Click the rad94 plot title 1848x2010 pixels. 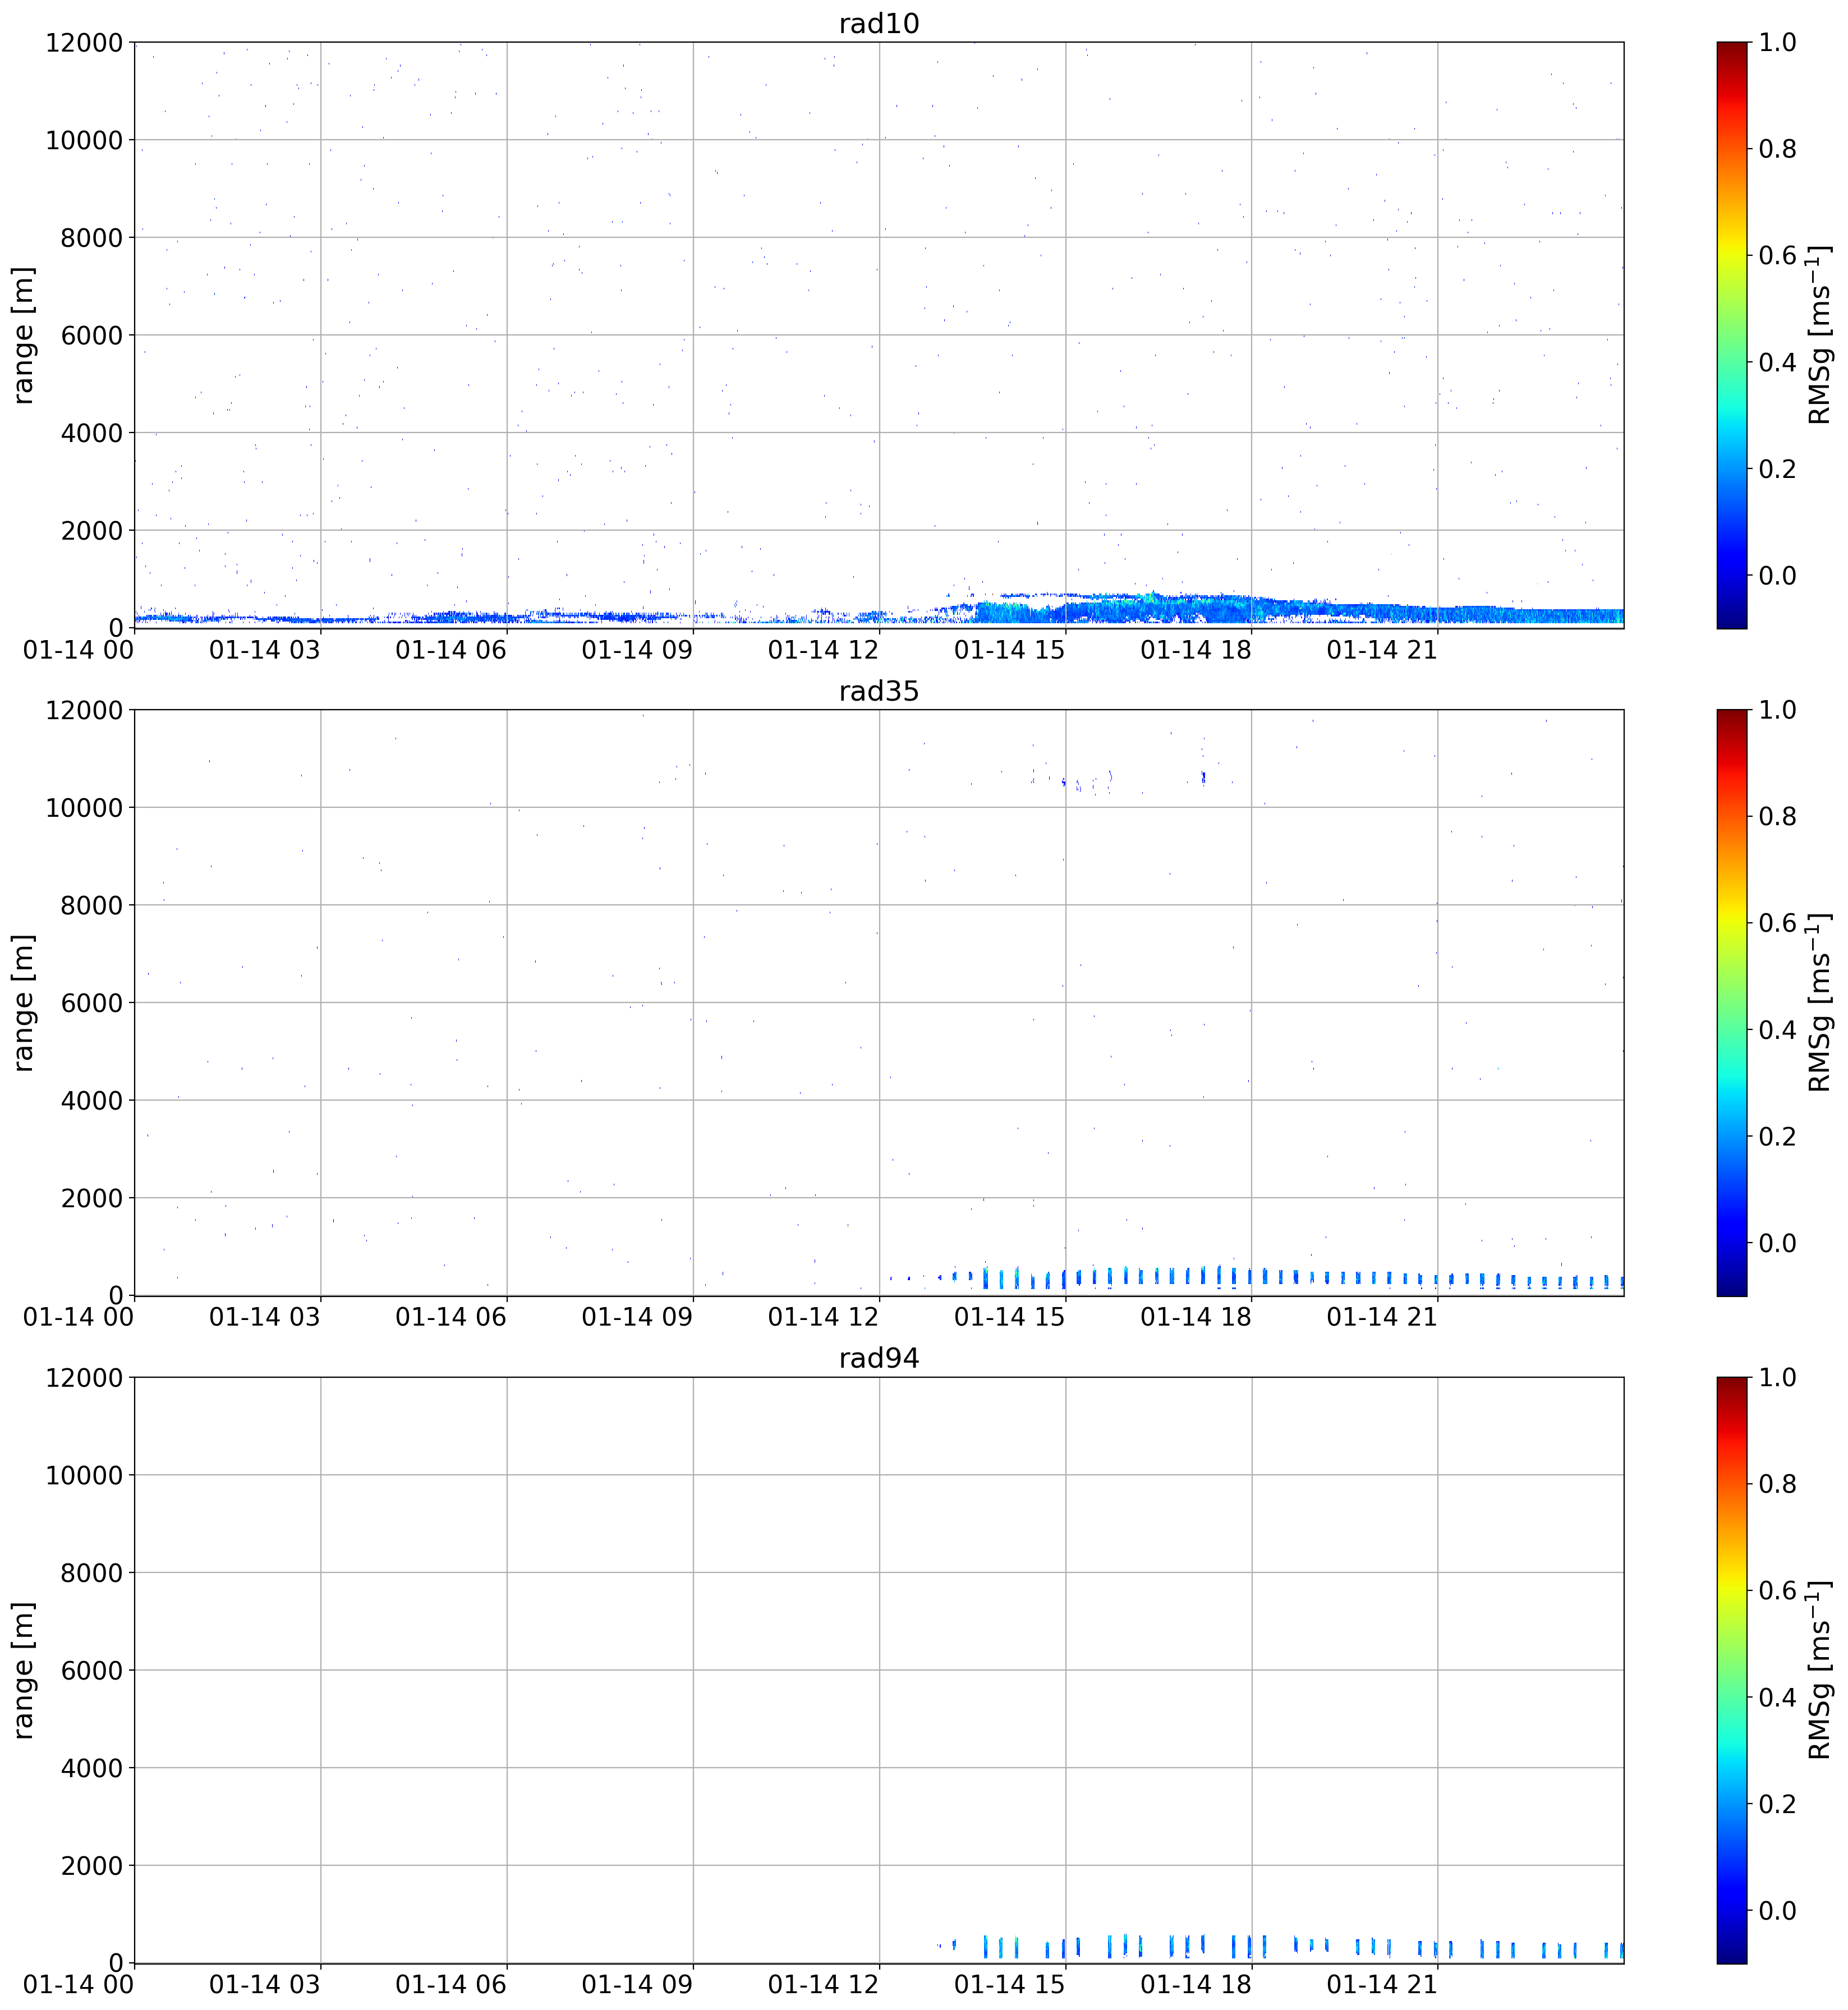pos(878,1358)
